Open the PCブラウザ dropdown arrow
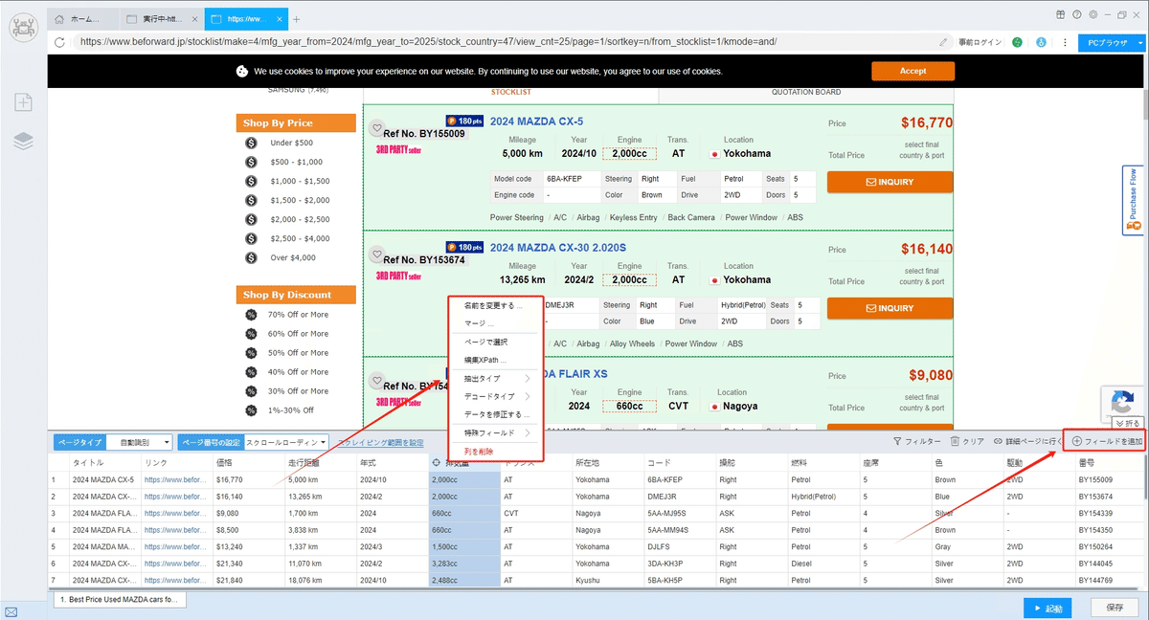This screenshot has height=620, width=1149. 1140,42
